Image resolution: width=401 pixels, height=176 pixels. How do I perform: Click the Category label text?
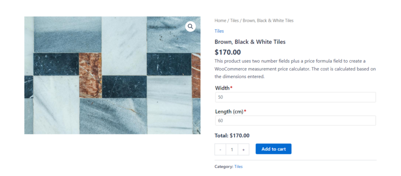click(224, 167)
